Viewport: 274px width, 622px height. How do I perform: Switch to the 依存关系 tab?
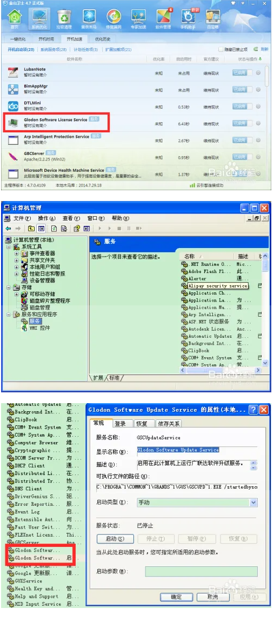[x=169, y=424]
